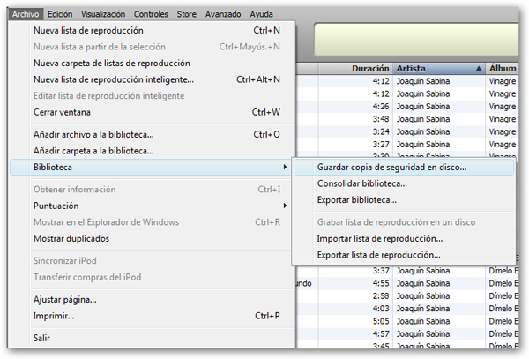Open the Ayuda menu
This screenshot has width=529, height=359.
click(260, 14)
